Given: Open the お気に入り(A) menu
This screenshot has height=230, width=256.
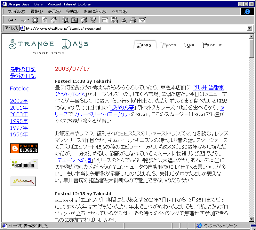Looking at the screenshot, I should point(95,11).
